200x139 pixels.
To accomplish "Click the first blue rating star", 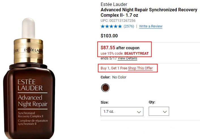I will pos(103,26).
